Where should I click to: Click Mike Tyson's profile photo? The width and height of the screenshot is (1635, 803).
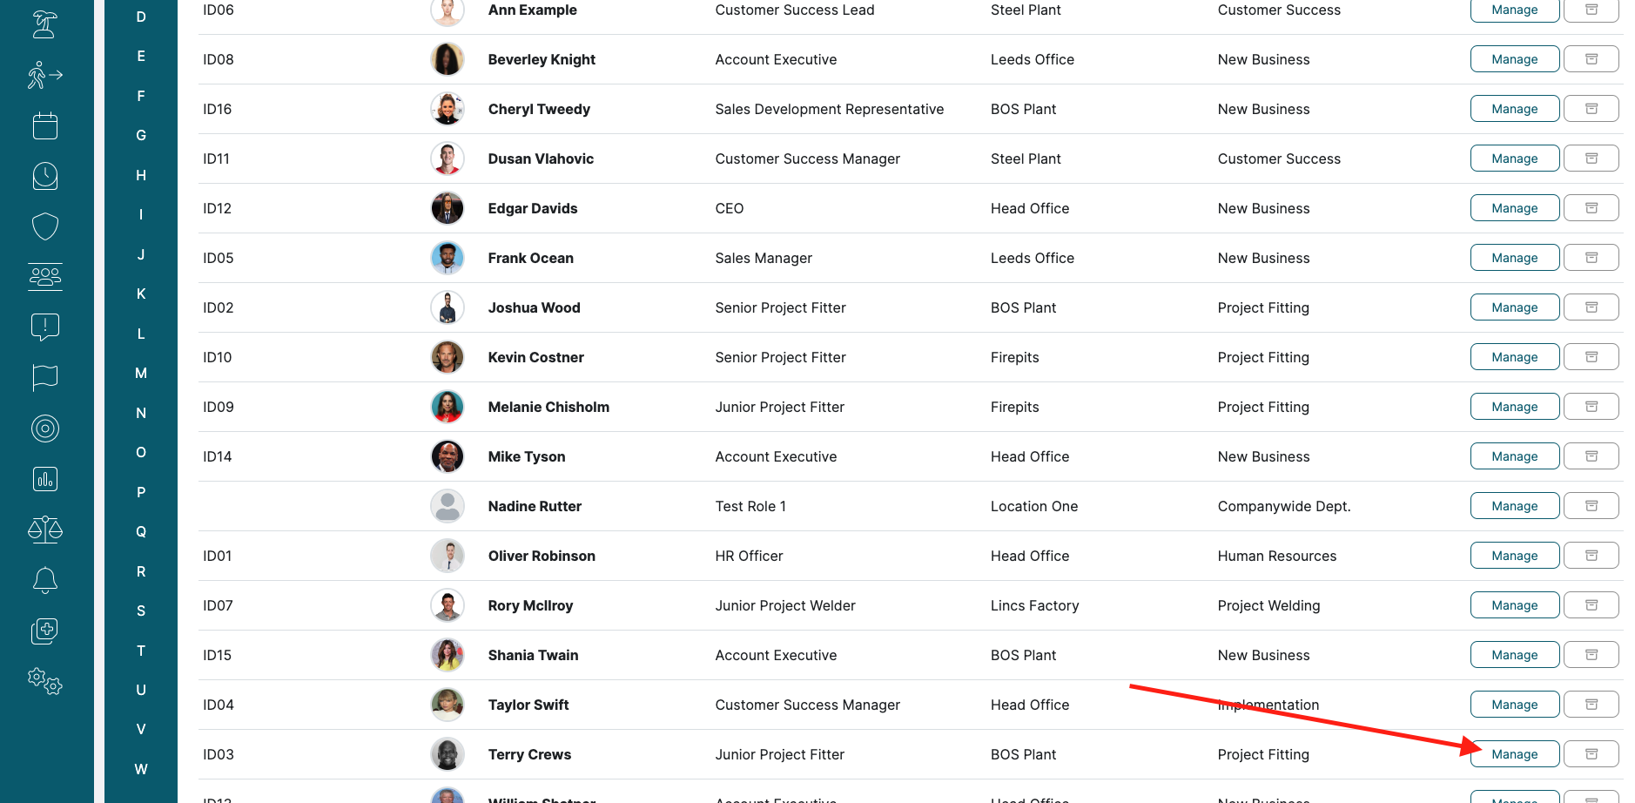[447, 456]
